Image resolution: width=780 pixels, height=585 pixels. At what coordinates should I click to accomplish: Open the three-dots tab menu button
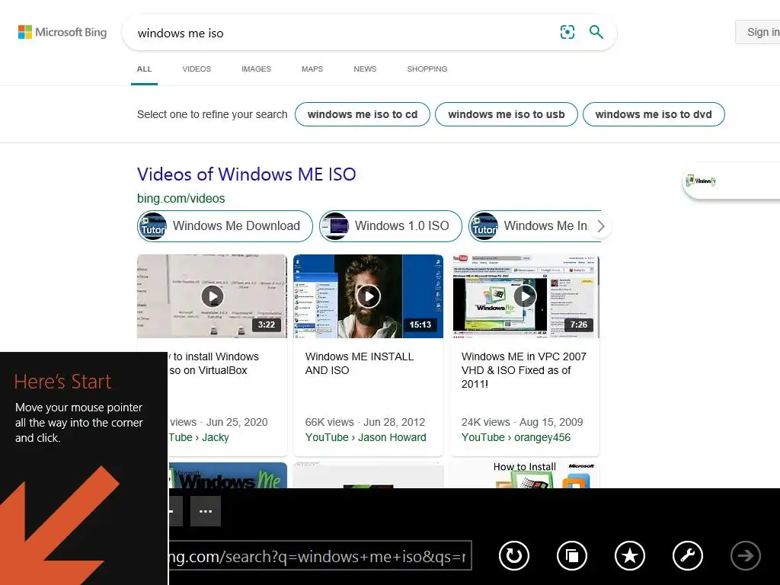click(206, 511)
